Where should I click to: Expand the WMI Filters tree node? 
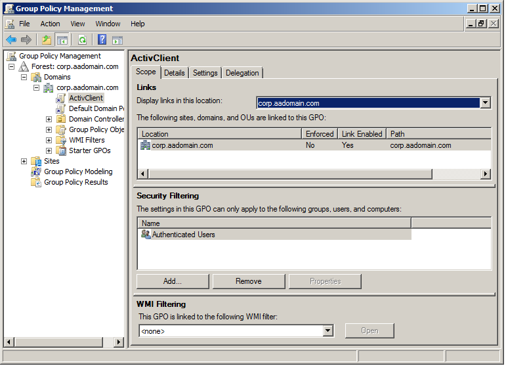[x=49, y=140]
